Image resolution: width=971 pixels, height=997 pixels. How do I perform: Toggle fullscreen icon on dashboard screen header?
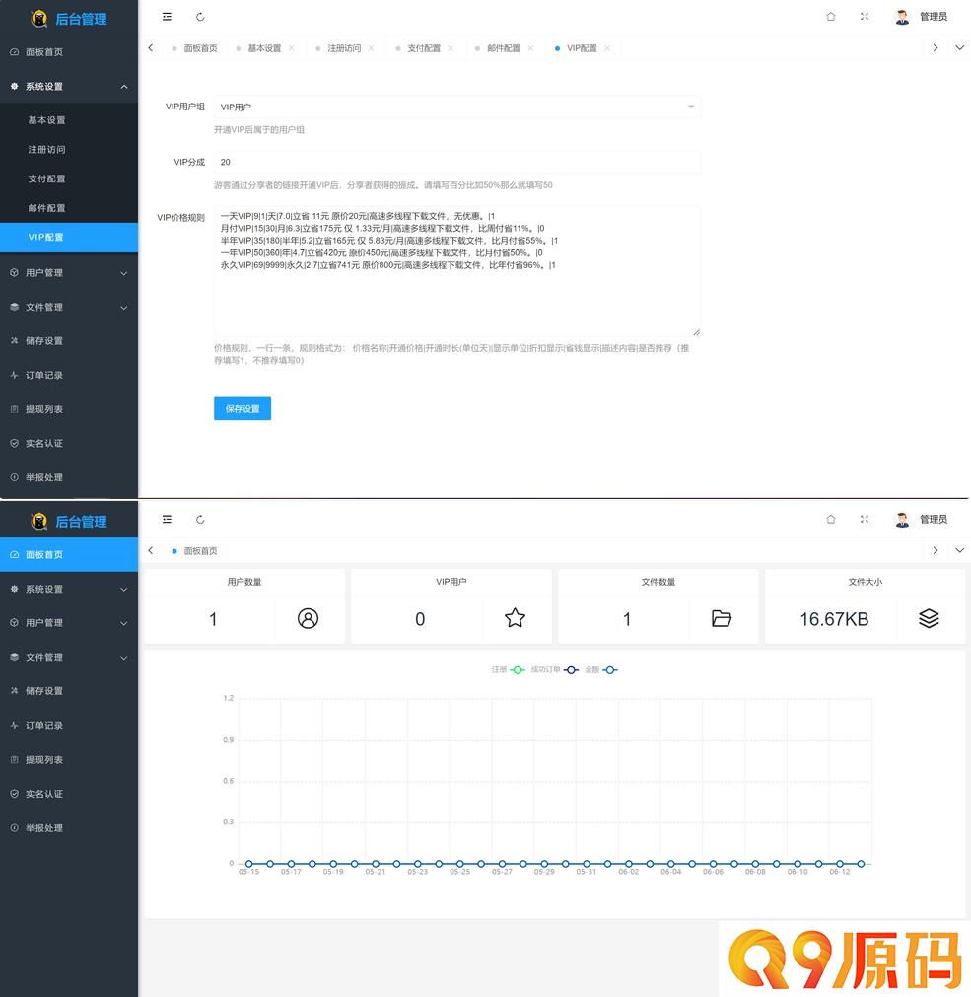(x=865, y=520)
